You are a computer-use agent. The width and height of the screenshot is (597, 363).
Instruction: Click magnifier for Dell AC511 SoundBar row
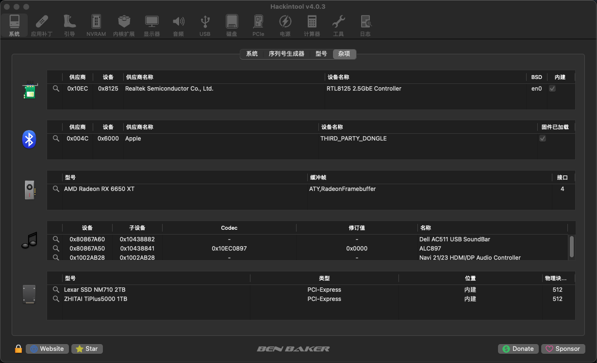56,239
